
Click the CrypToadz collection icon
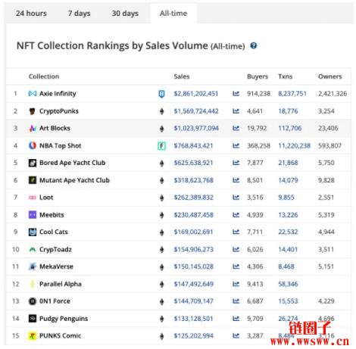pyautogui.click(x=33, y=249)
